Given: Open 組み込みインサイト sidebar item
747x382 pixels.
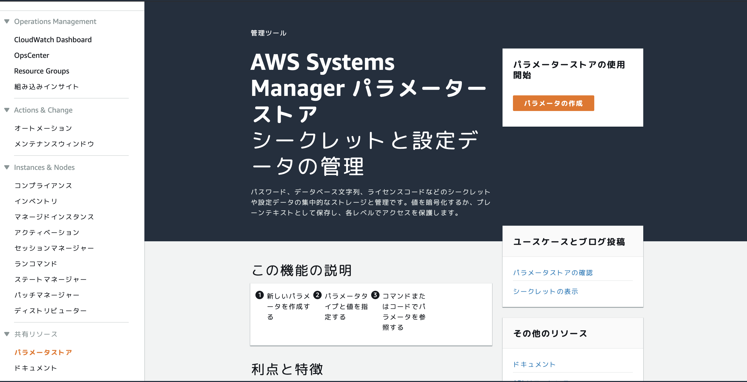Looking at the screenshot, I should pyautogui.click(x=46, y=87).
